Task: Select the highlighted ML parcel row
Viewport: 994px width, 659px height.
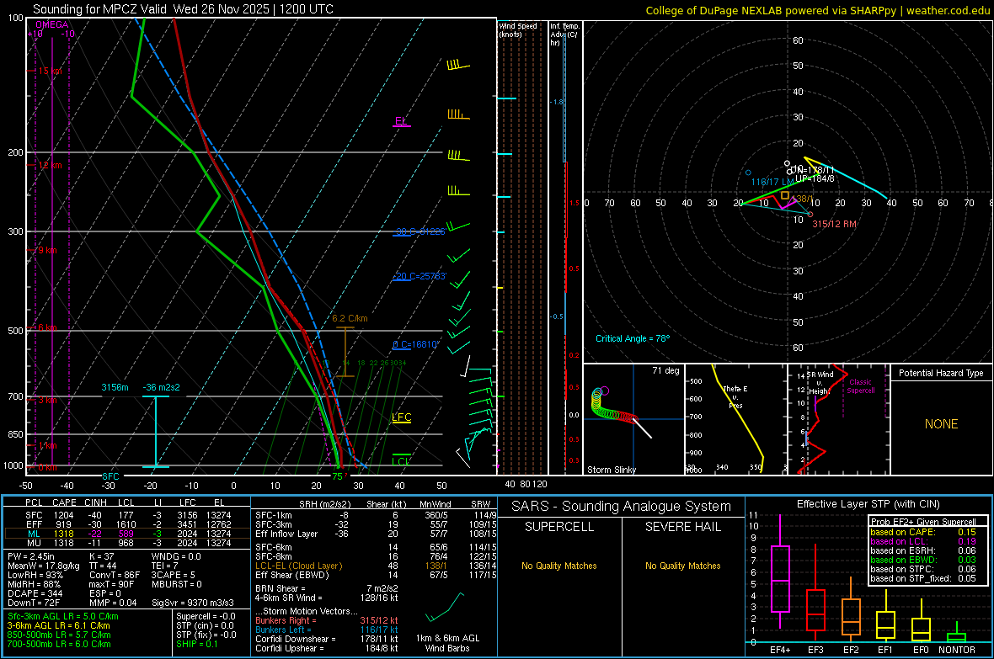Action: (126, 534)
